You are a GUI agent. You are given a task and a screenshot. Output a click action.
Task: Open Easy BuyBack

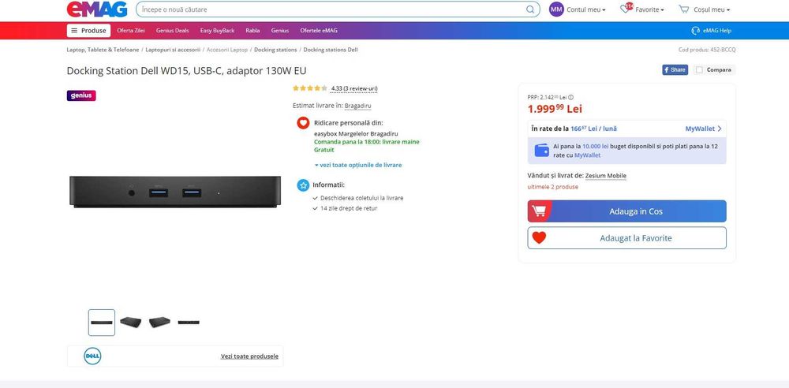pos(218,31)
